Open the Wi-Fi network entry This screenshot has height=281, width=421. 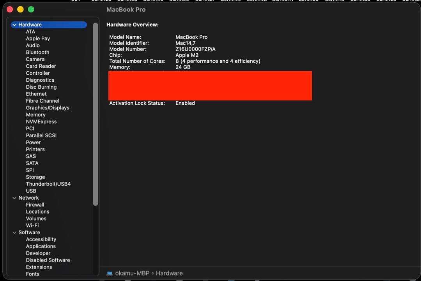(32, 226)
